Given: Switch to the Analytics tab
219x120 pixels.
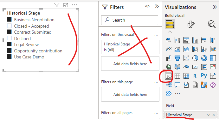Looking at the screenshot, I should tap(212, 24).
